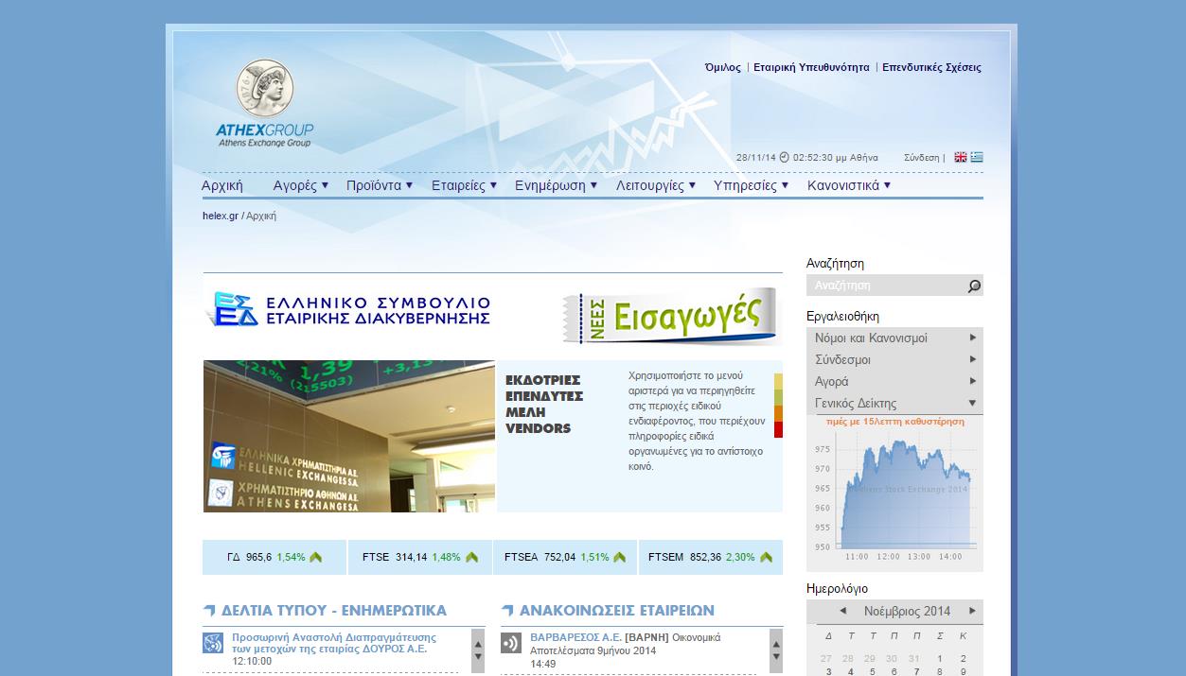Click the green arrow beside FTSE 314,14
The image size is (1186, 676).
click(x=471, y=558)
